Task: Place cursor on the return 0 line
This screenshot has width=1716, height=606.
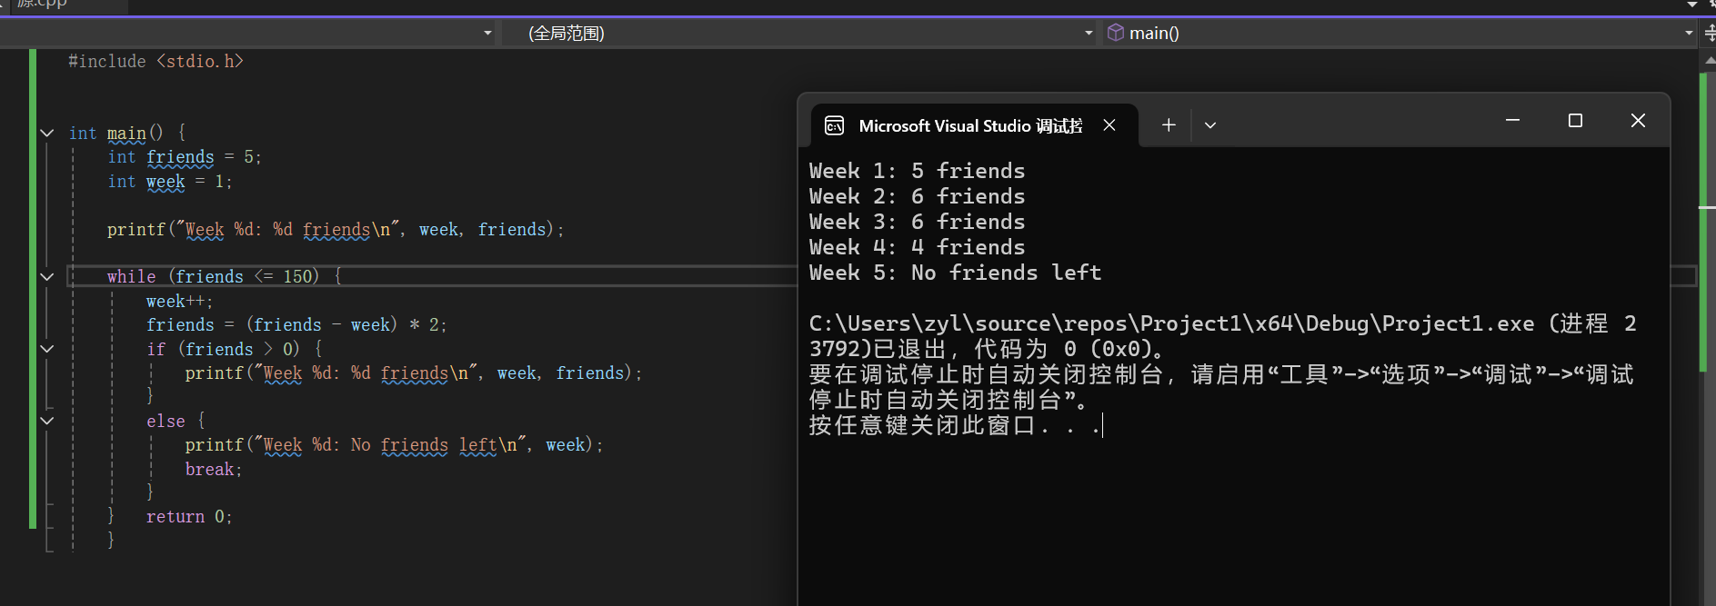Action: tap(189, 517)
